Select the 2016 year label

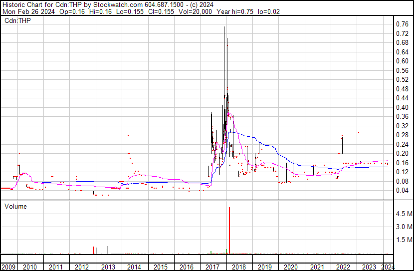[x=187, y=267]
